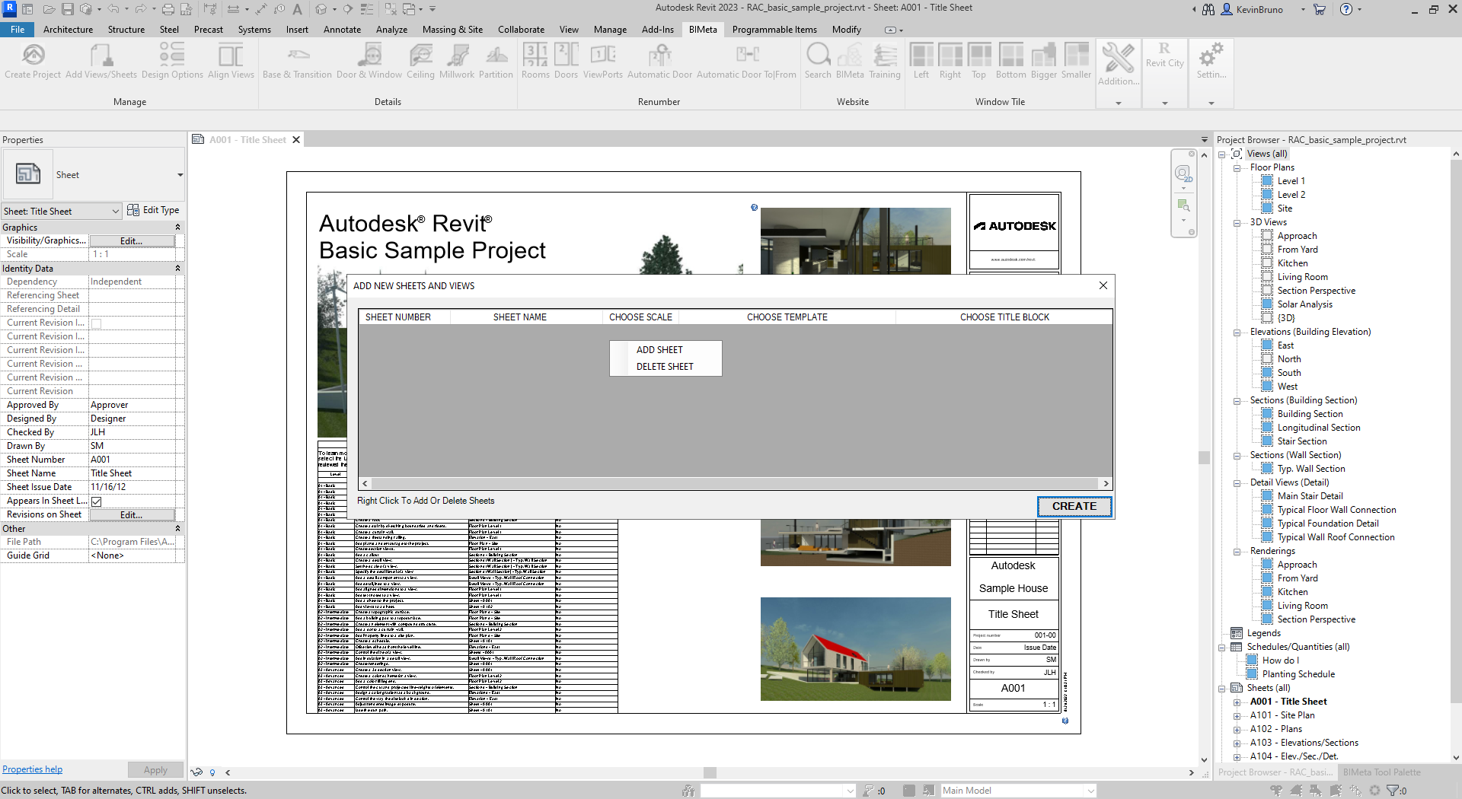Select the Kitchen 3D view

point(1292,263)
